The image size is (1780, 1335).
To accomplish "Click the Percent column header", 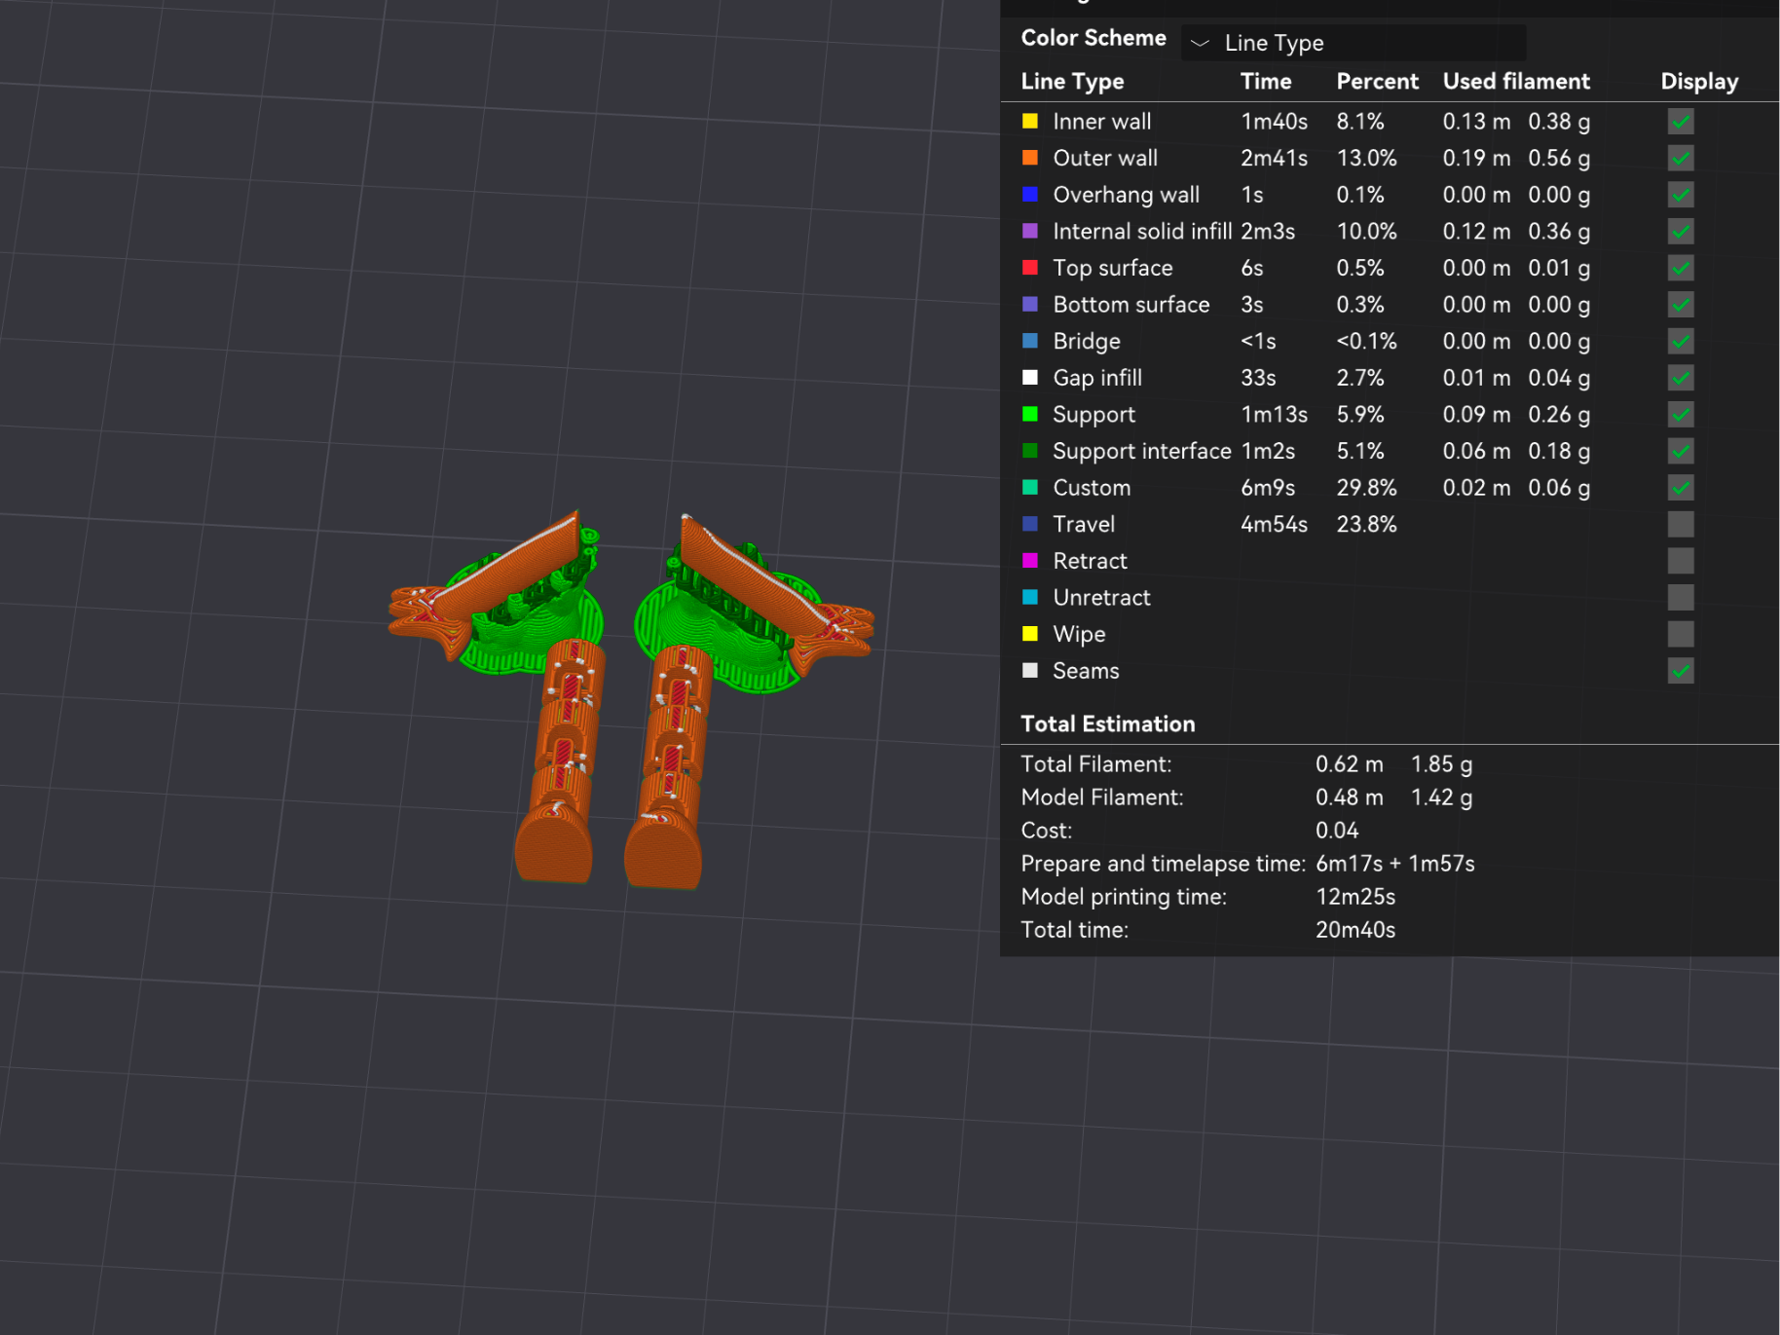I will pos(1377,82).
